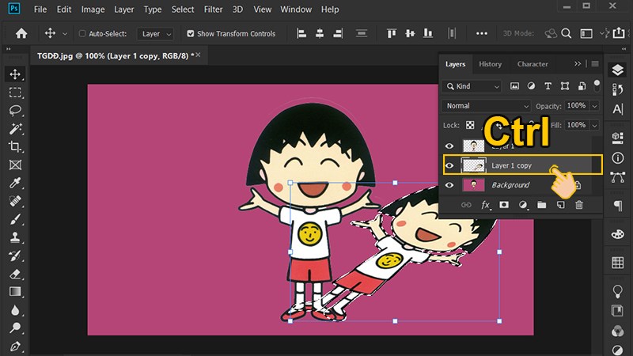This screenshot has width=633, height=356.
Task: Hide Layer 1 using its eye icon
Action: pyautogui.click(x=449, y=146)
